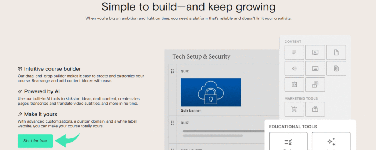This screenshot has width=376, height=150.
Task: Add an audio speaker content block
Action: 294,68
